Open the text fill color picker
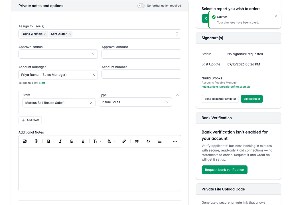Viewport: 292px width, 205px height. pos(111,141)
